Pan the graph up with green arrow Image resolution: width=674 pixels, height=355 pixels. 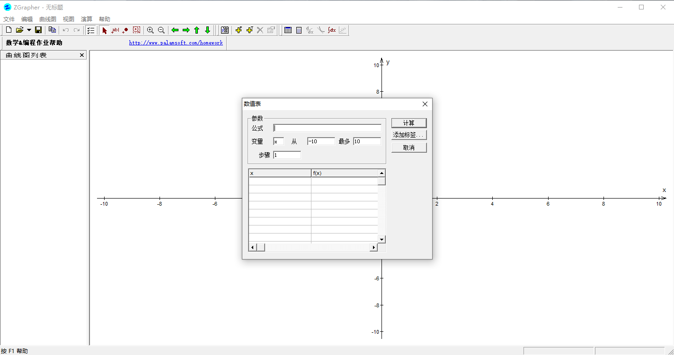tap(196, 30)
